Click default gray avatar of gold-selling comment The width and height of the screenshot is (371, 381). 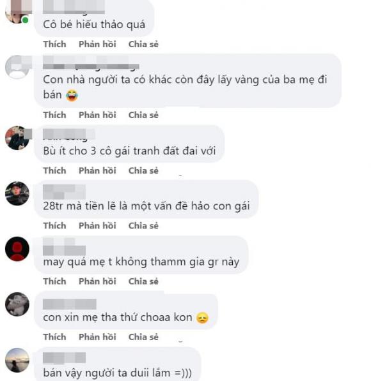tap(17, 67)
